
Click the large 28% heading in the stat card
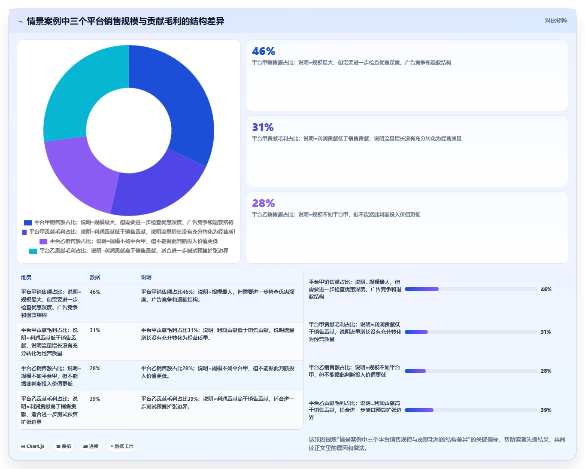point(263,203)
